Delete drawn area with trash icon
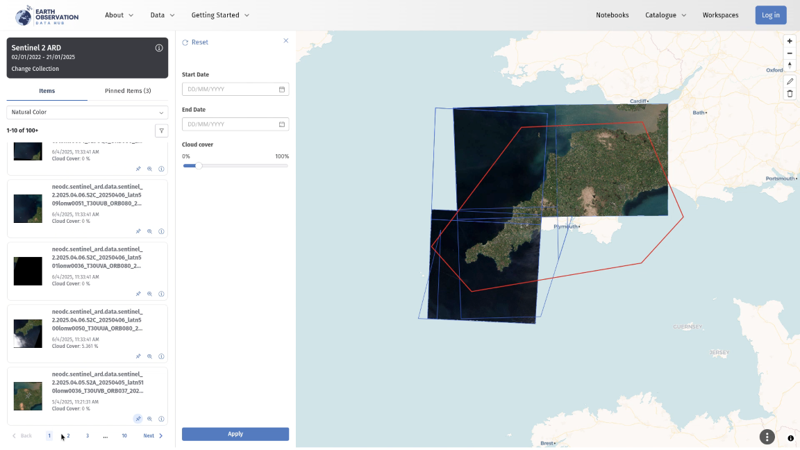The height and width of the screenshot is (450, 800). [790, 94]
